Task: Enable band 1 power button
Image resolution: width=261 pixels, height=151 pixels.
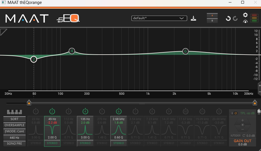Action: [x=36, y=111]
